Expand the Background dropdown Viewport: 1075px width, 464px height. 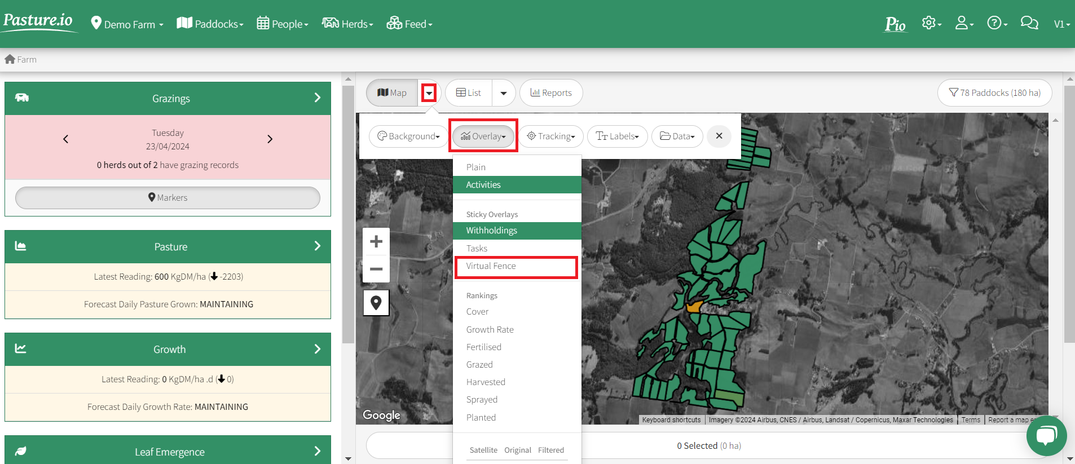(x=408, y=136)
